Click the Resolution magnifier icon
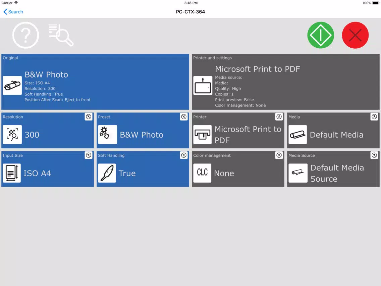The height and width of the screenshot is (286, 381). 12,135
